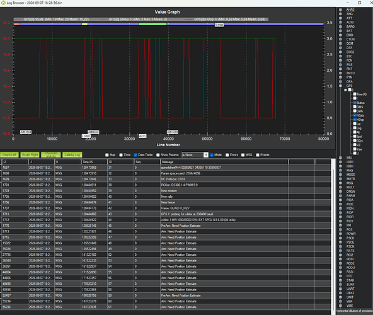The height and width of the screenshot is (315, 373).
Task: Expand the PARM message group
Action: (x=340, y=196)
